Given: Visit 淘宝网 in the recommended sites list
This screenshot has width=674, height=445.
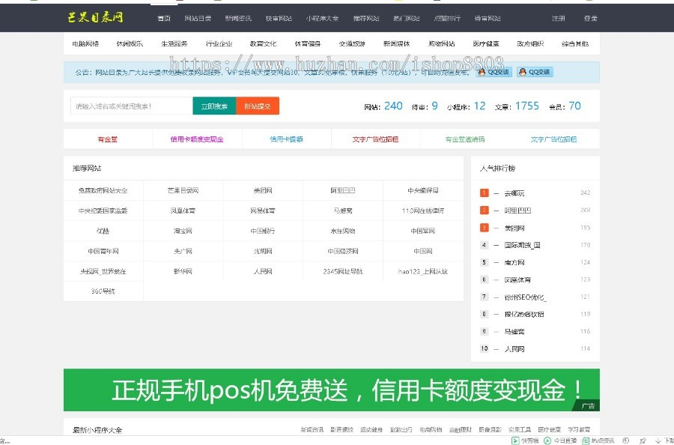Looking at the screenshot, I should pos(183,231).
